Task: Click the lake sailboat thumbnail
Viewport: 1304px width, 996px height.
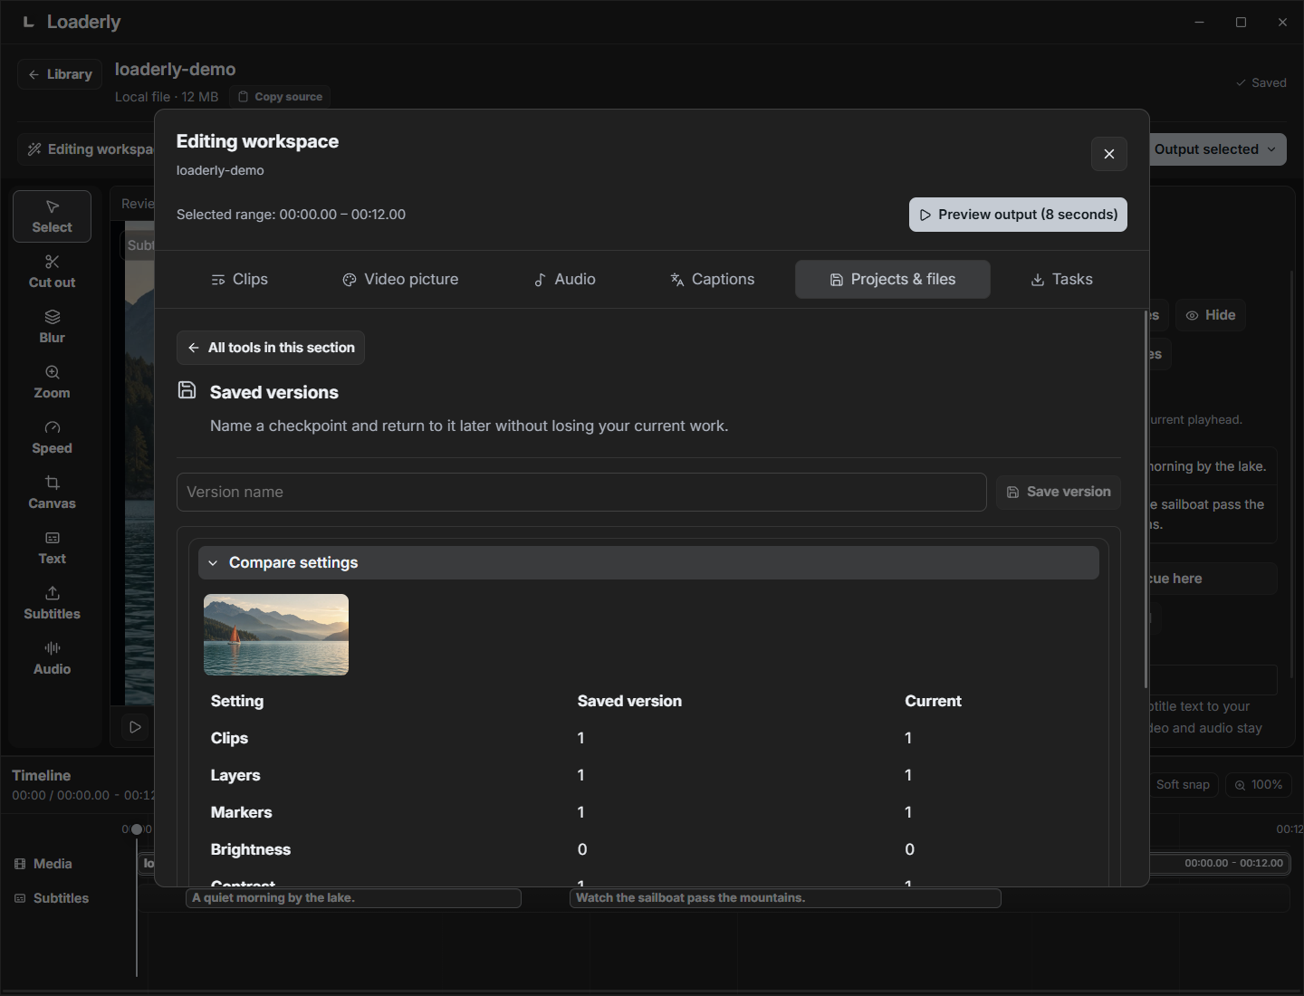Action: point(276,635)
